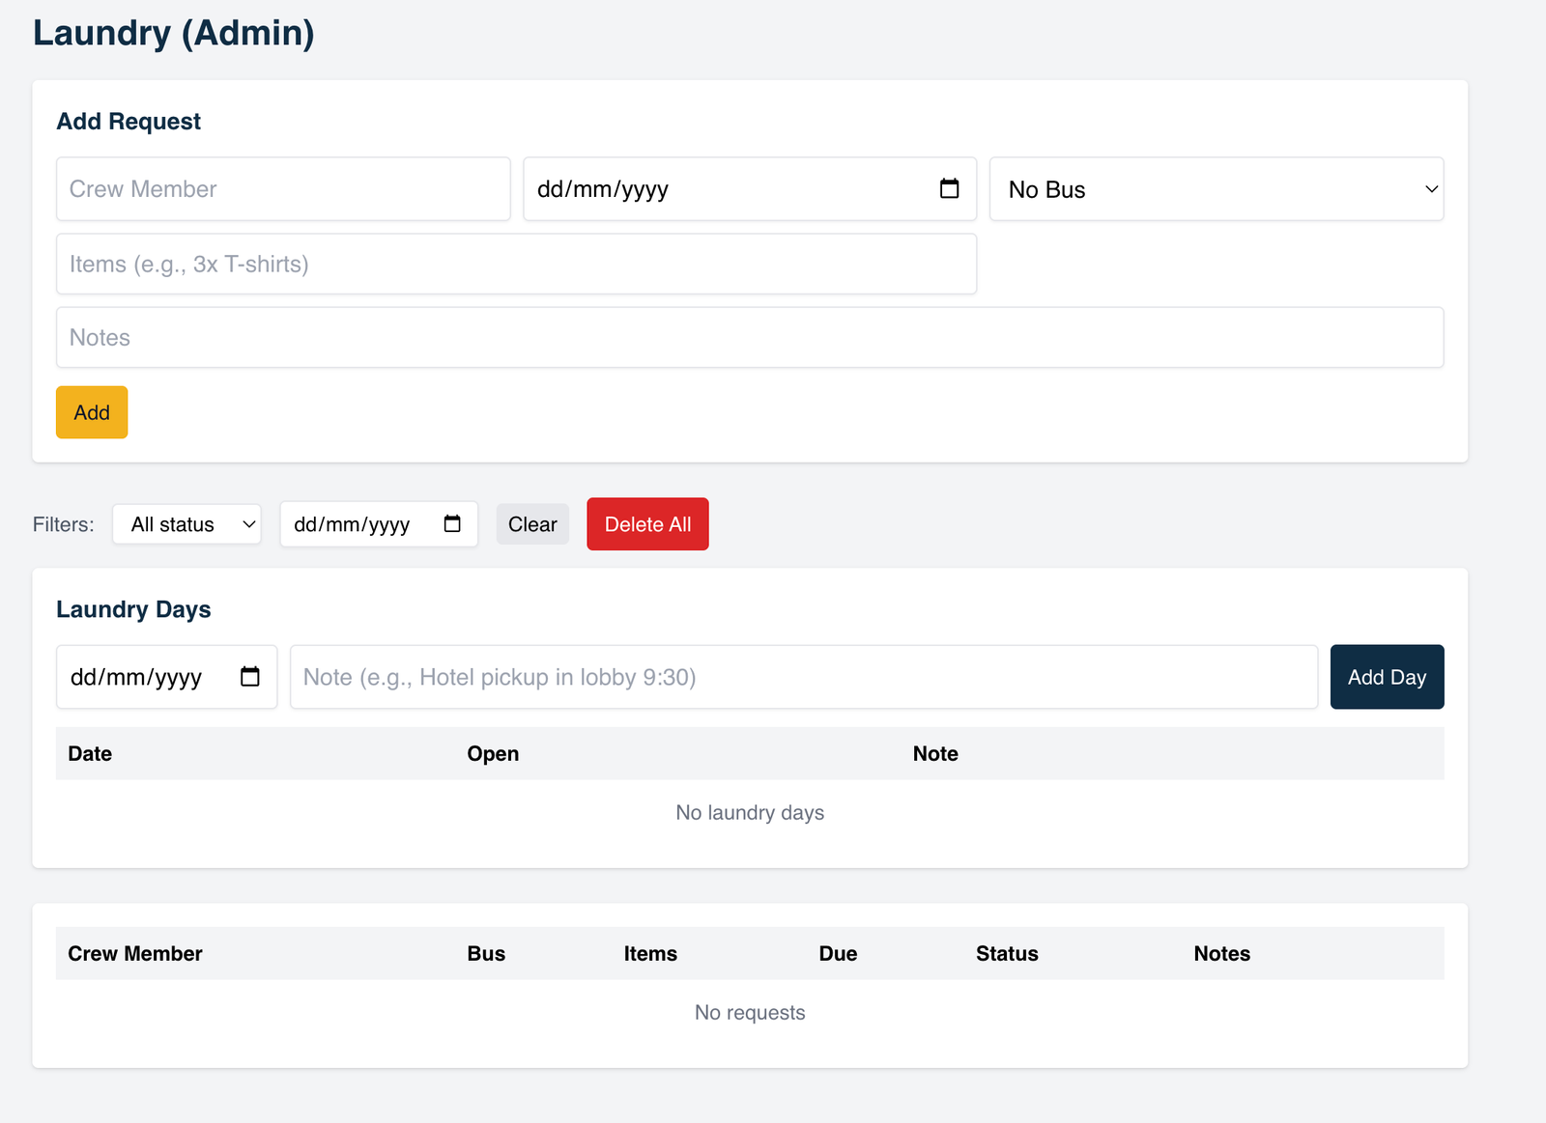1546x1123 pixels.
Task: Click the Open column header
Action: [493, 754]
